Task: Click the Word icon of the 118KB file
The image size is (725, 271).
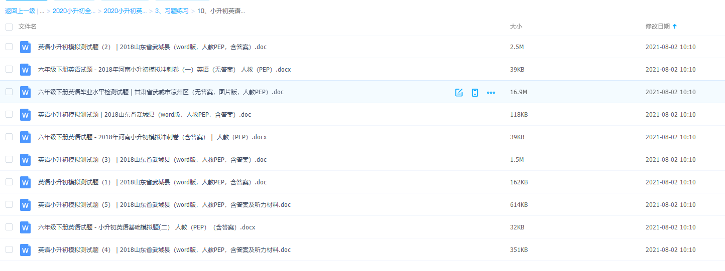Action: click(x=25, y=115)
